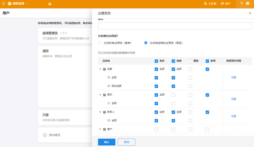This screenshot has width=254, height=147.
Task: Click the 确认 button
Action: pyautogui.click(x=107, y=142)
